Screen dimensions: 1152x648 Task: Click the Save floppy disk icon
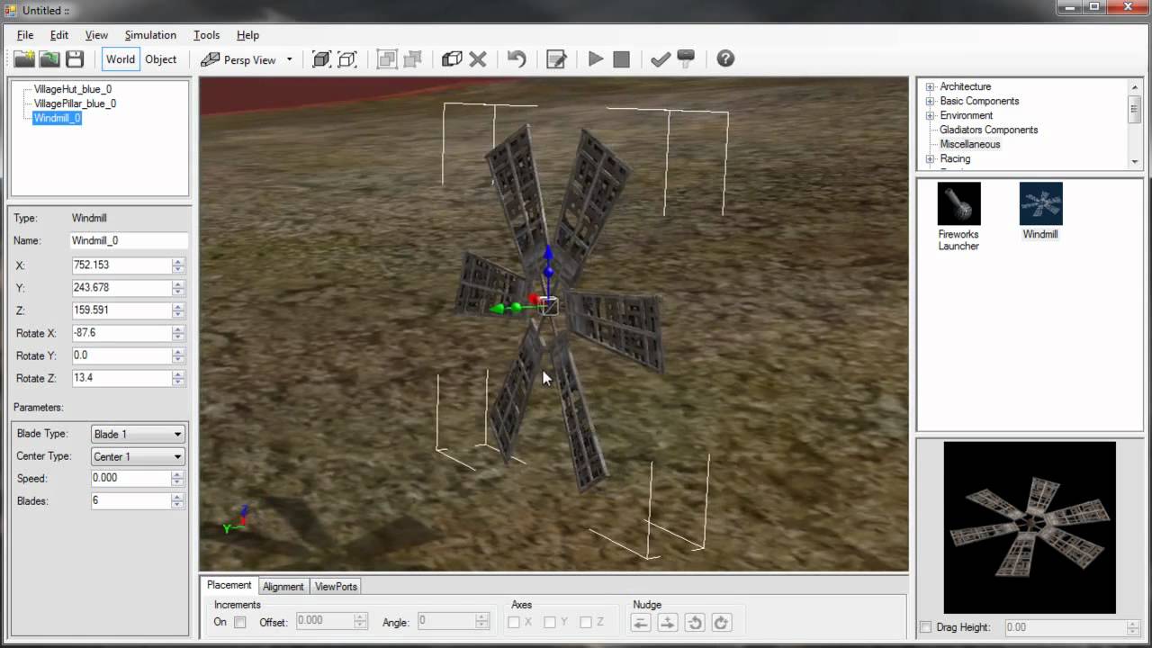(75, 59)
